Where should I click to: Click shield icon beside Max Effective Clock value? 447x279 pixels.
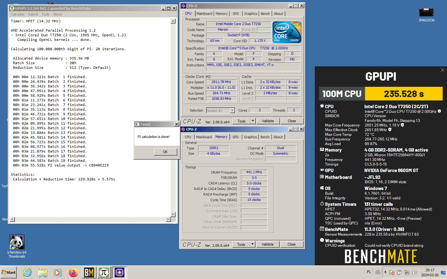390,130
